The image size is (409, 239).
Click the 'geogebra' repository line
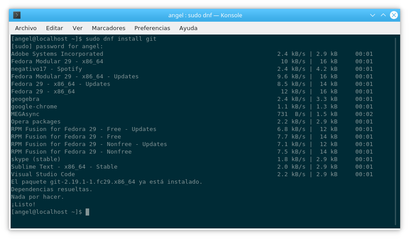coord(25,99)
